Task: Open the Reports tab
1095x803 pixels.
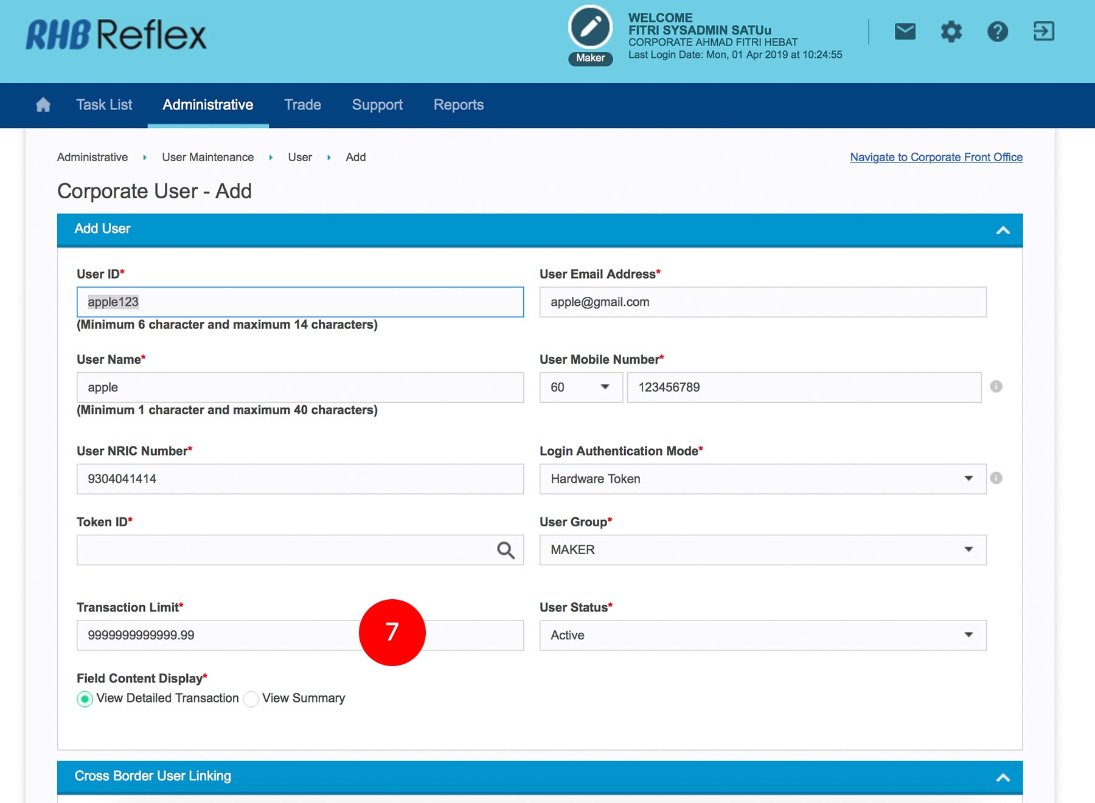Action: click(458, 105)
